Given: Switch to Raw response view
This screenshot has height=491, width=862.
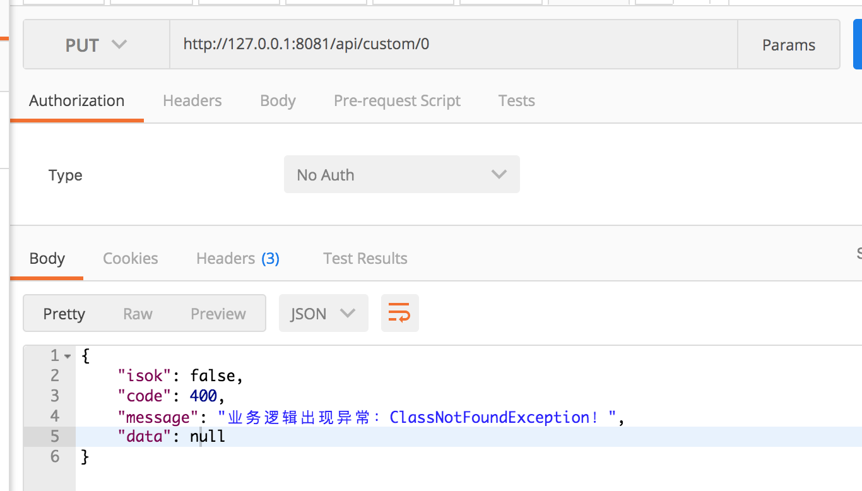Looking at the screenshot, I should coord(138,314).
